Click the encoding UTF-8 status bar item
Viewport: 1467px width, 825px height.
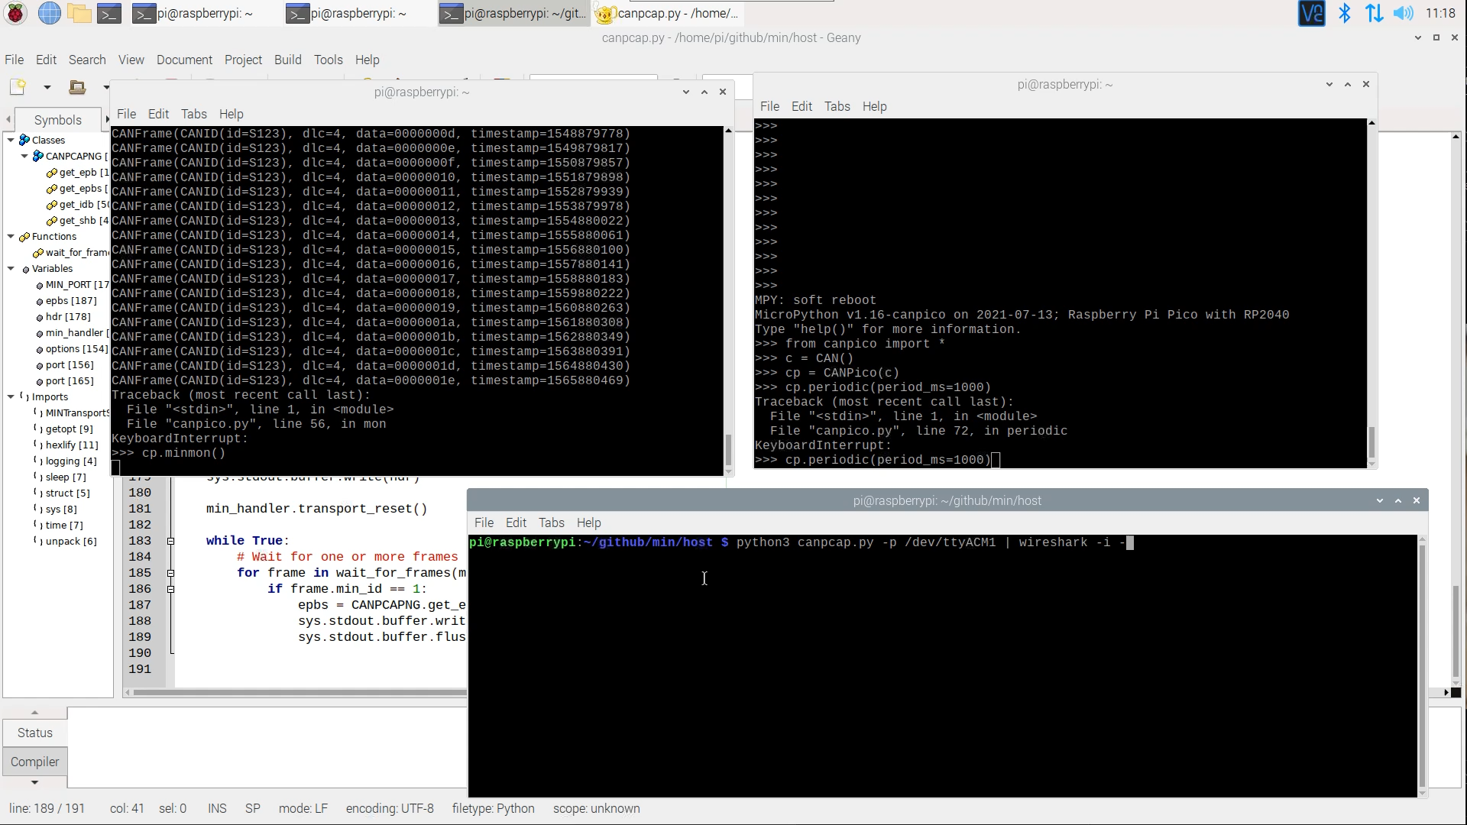click(388, 808)
